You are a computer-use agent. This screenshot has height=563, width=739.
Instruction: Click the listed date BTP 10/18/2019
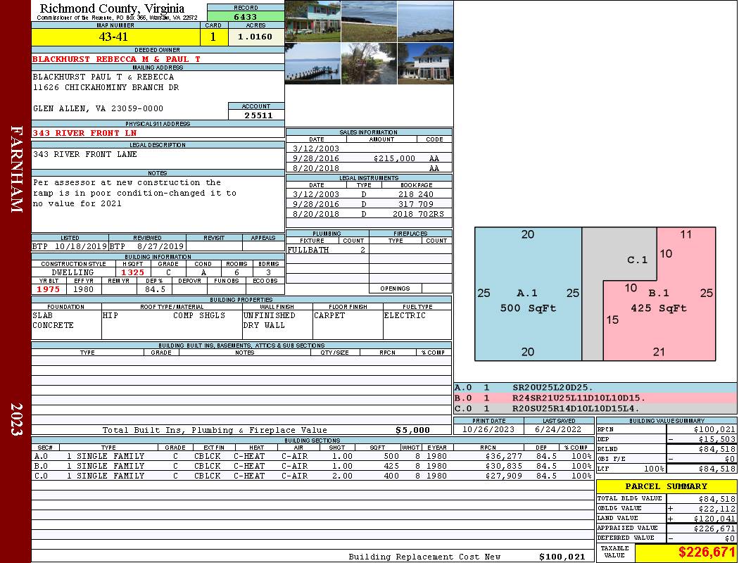coord(70,246)
